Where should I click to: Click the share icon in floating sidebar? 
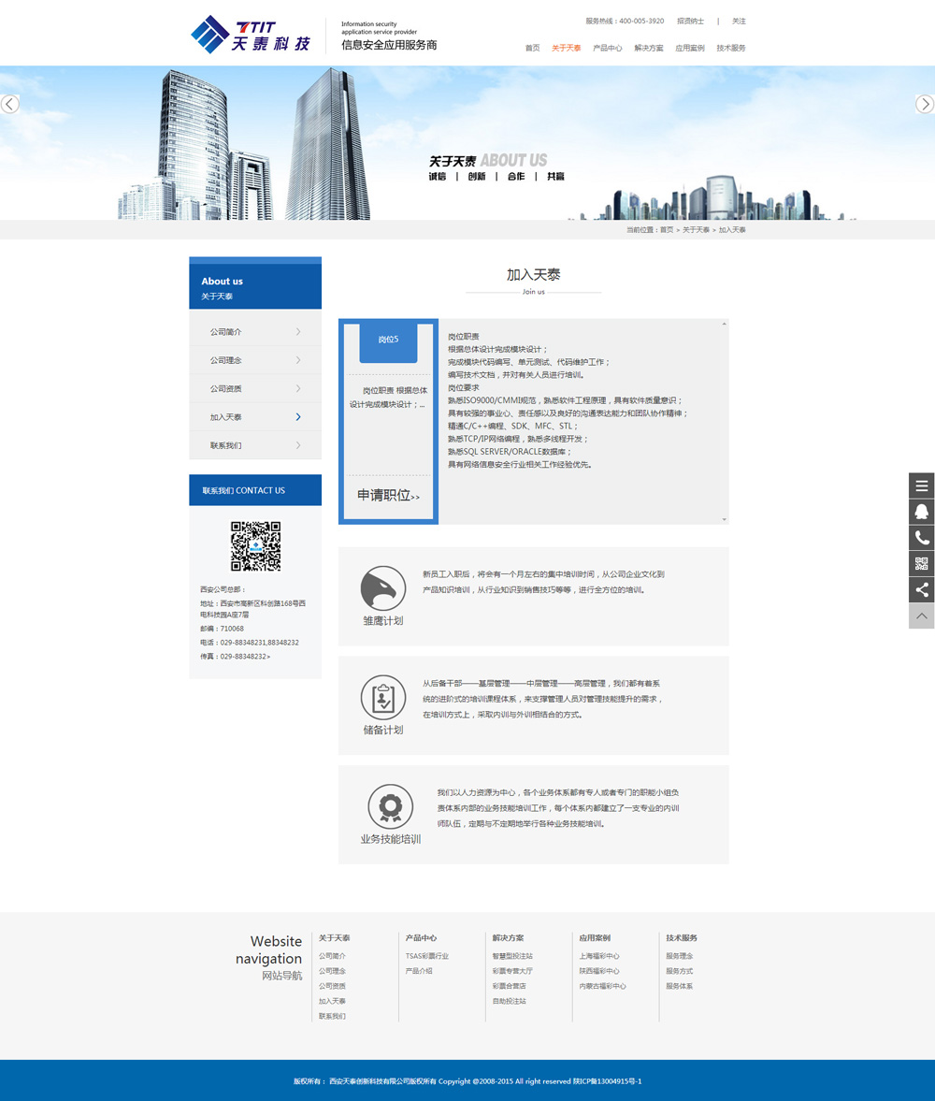[921, 589]
